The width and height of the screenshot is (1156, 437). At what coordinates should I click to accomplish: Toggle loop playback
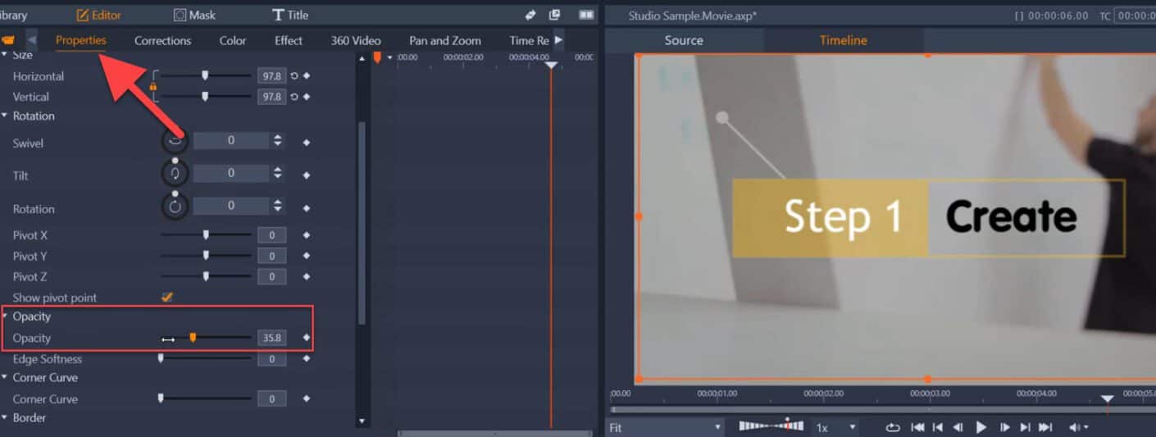[x=893, y=427]
